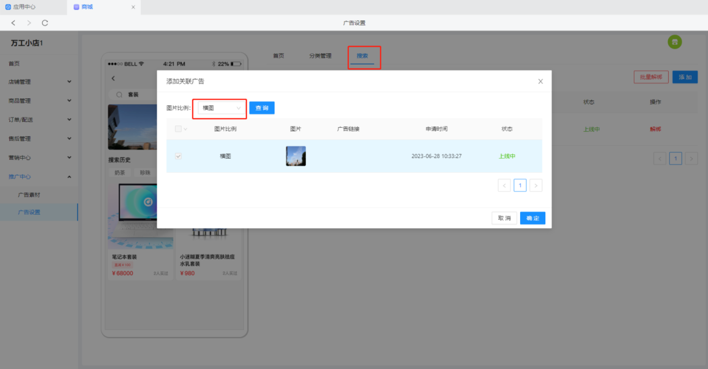
Task: Tick the checkbox for the 横图 row
Action: click(x=178, y=156)
